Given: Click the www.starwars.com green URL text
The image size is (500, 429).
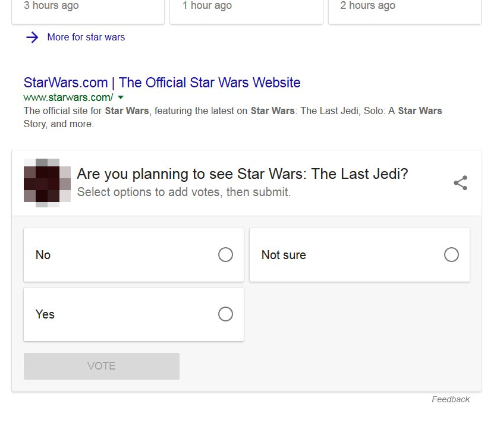Looking at the screenshot, I should tap(67, 97).
